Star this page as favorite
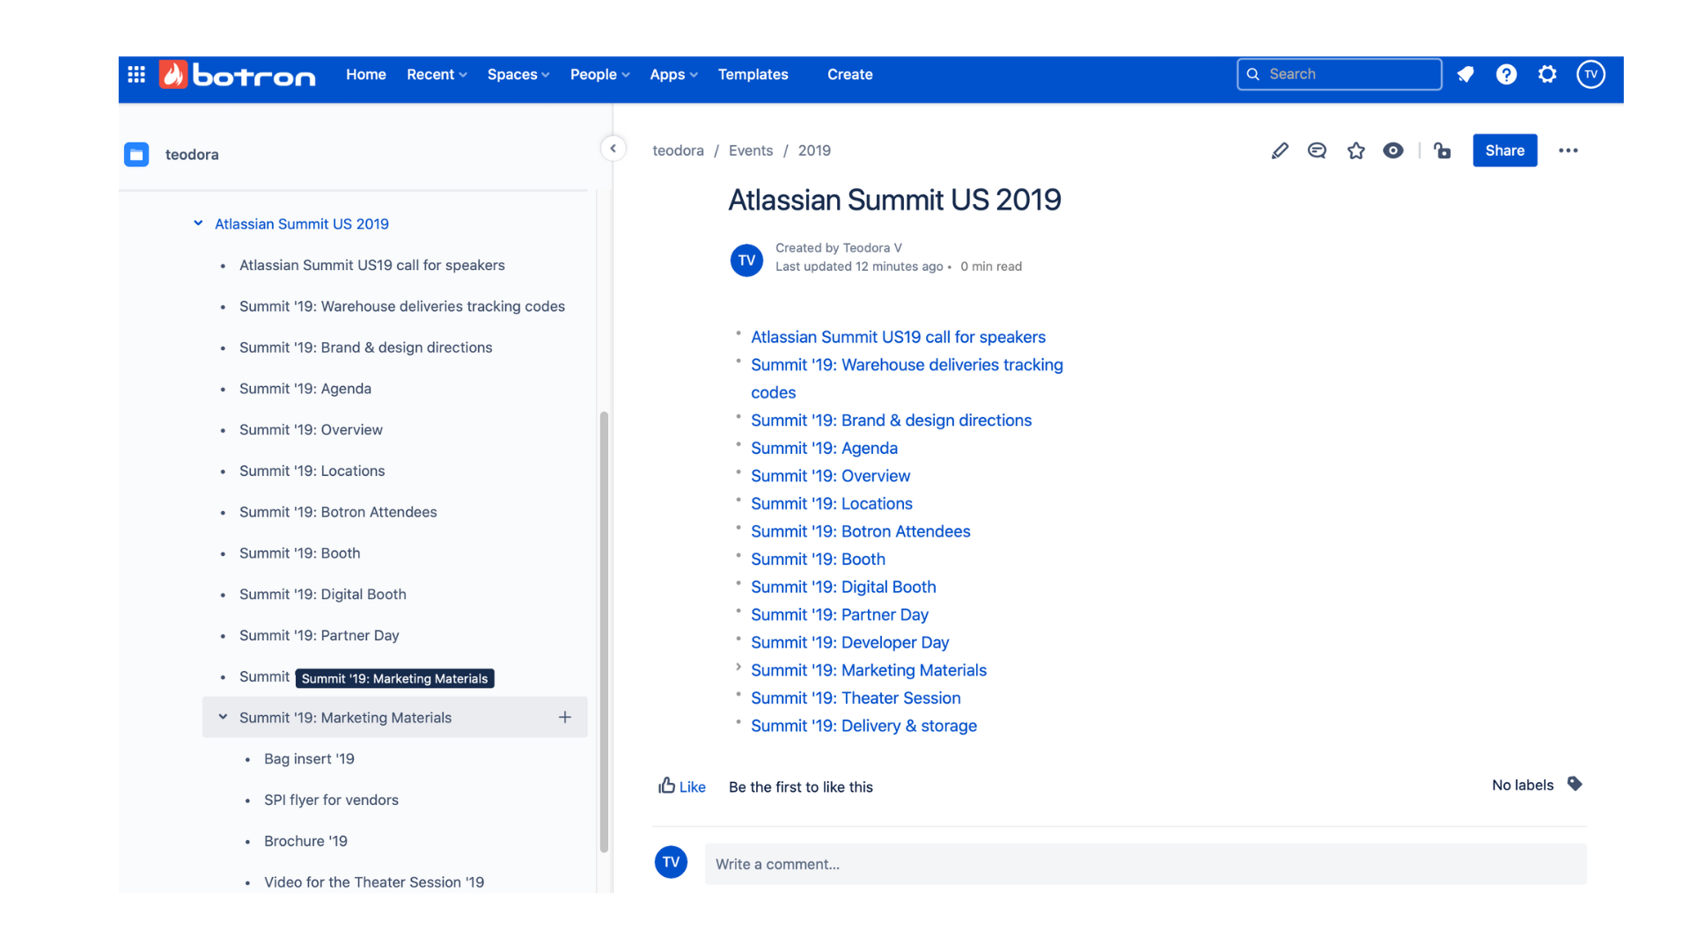 pos(1356,151)
